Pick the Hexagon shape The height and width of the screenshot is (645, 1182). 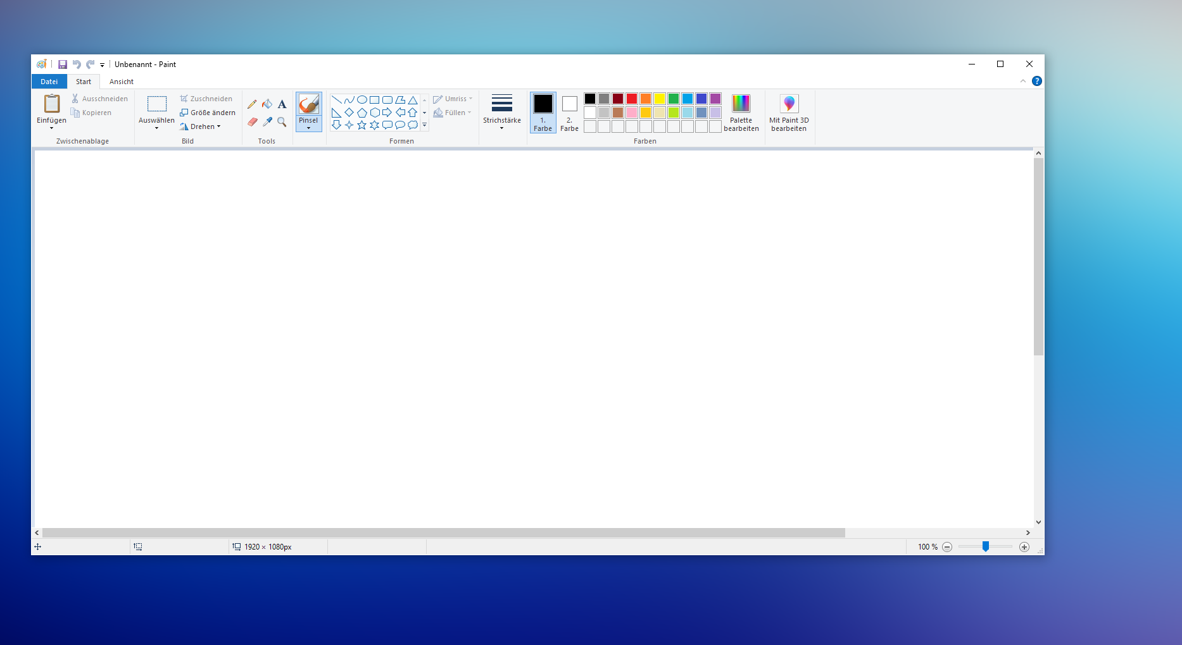pyautogui.click(x=374, y=113)
